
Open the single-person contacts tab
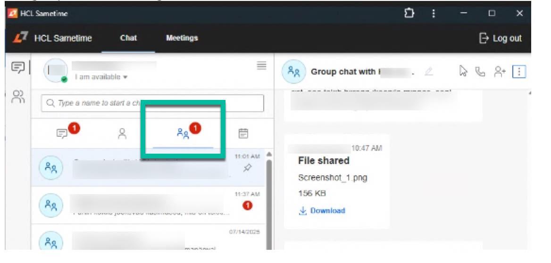122,134
